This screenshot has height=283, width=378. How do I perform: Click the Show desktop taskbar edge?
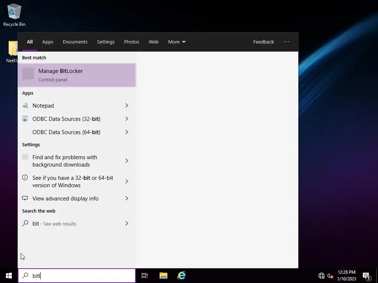point(377,276)
